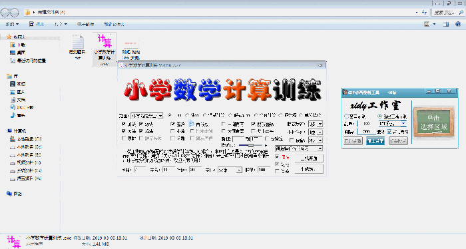
Task: Click the change view icon in Explorer toolbar
Action: point(427,24)
